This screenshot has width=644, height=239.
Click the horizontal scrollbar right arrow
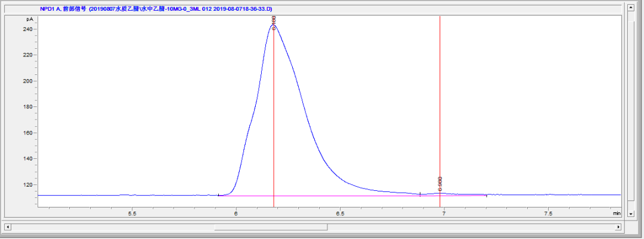(x=618, y=227)
